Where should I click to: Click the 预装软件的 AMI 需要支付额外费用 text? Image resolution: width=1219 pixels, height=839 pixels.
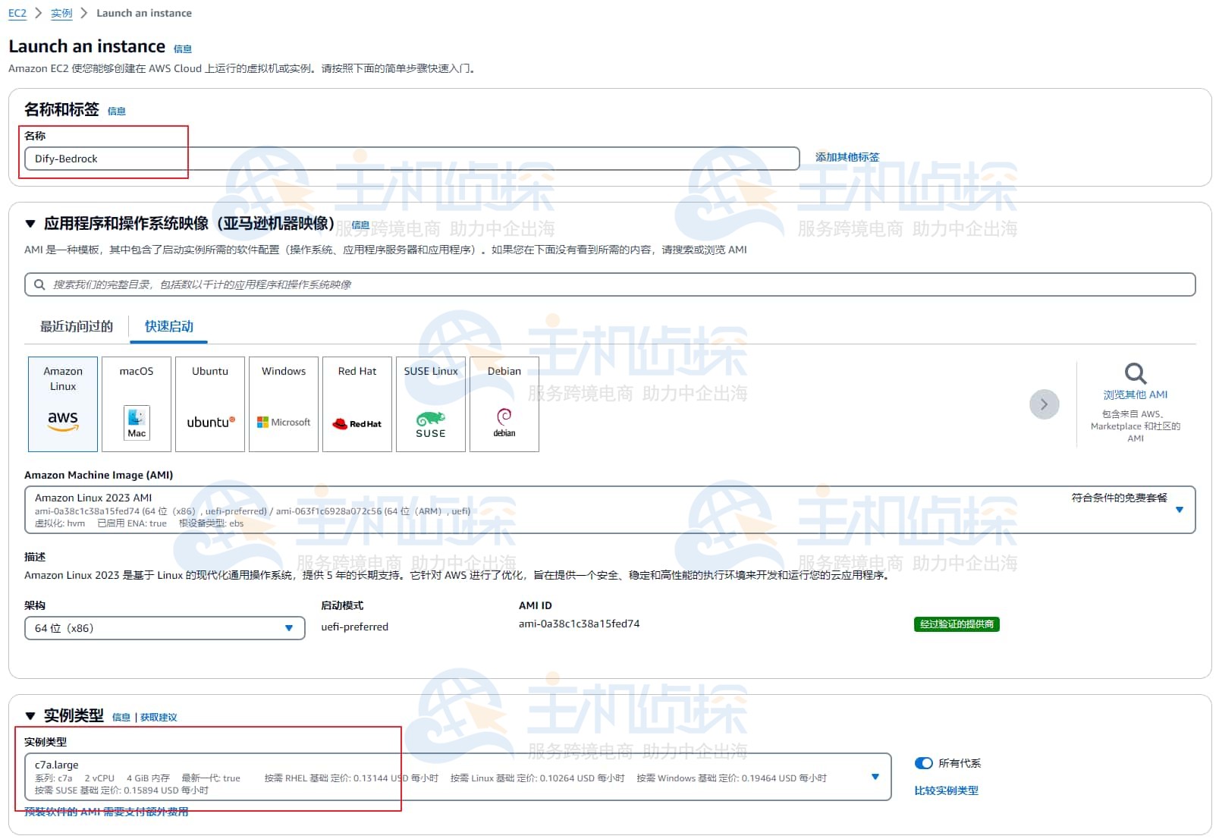click(106, 812)
